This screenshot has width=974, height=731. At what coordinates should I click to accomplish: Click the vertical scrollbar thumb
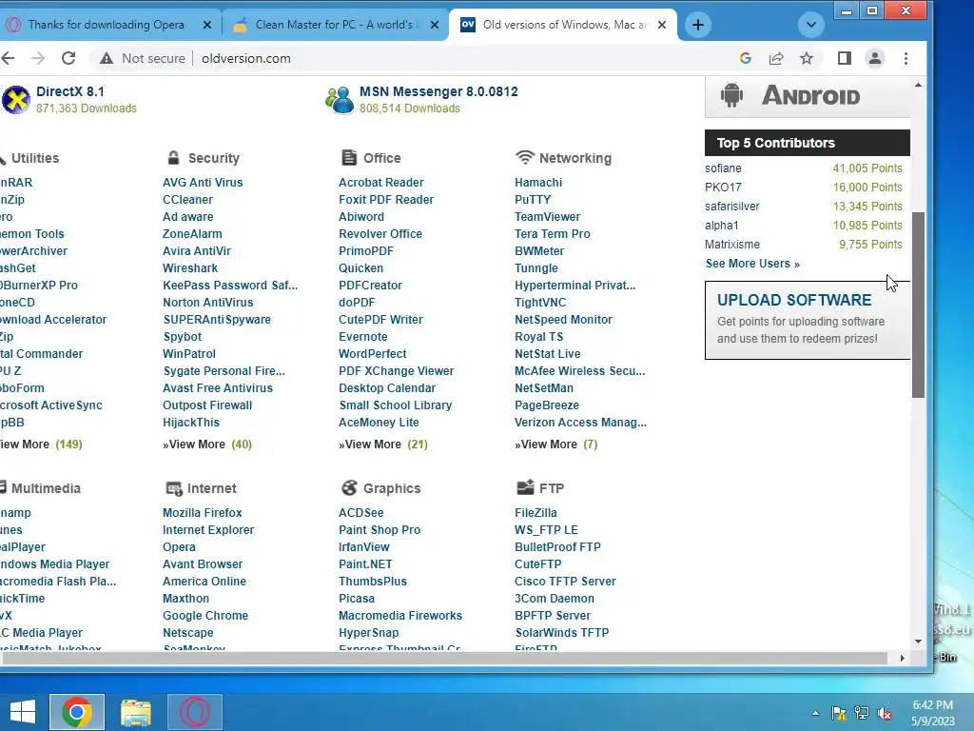point(918,305)
